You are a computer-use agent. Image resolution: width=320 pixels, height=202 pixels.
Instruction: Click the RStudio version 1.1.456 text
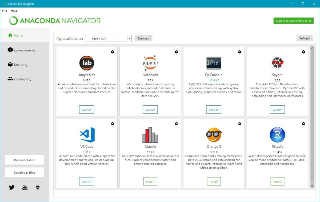pos(277,152)
